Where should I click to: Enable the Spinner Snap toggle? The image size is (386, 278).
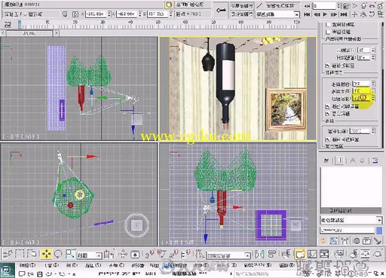tap(185, 255)
